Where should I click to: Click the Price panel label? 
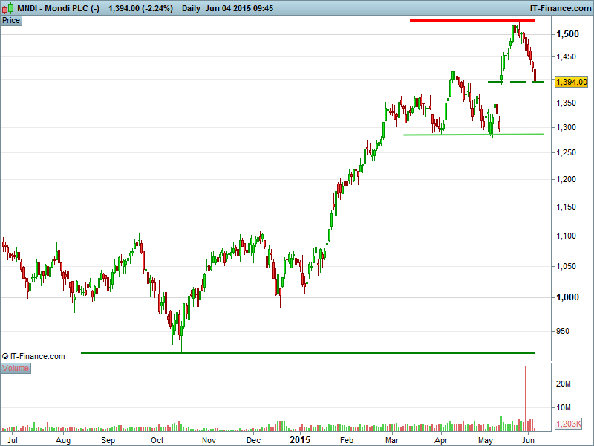(11, 20)
